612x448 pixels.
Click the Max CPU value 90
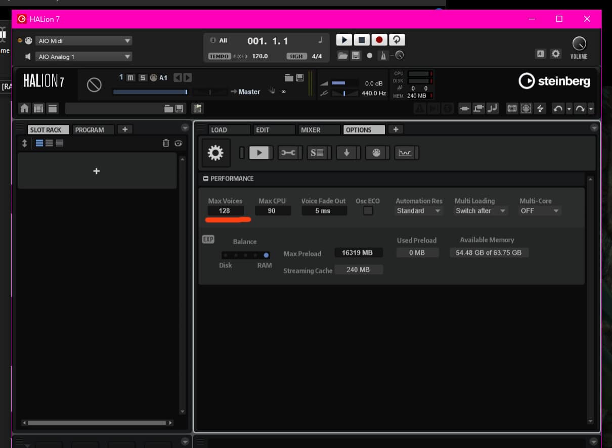273,211
